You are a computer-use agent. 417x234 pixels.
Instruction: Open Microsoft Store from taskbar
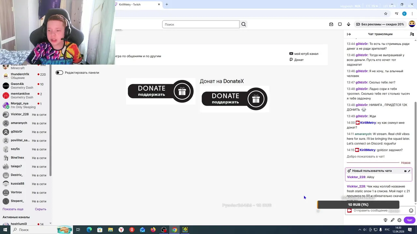pos(100,230)
